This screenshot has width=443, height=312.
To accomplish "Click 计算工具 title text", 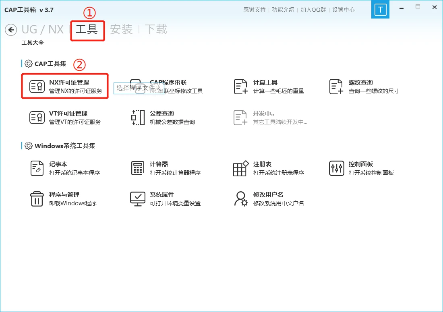I will 265,83.
